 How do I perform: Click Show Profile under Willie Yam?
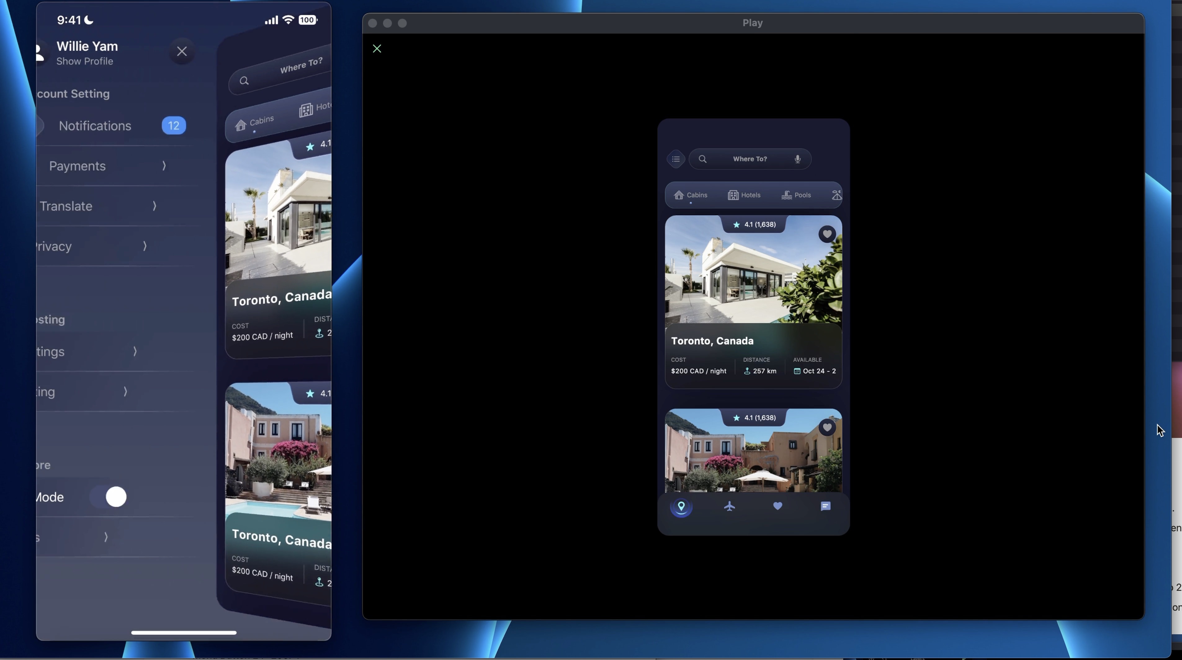click(84, 61)
